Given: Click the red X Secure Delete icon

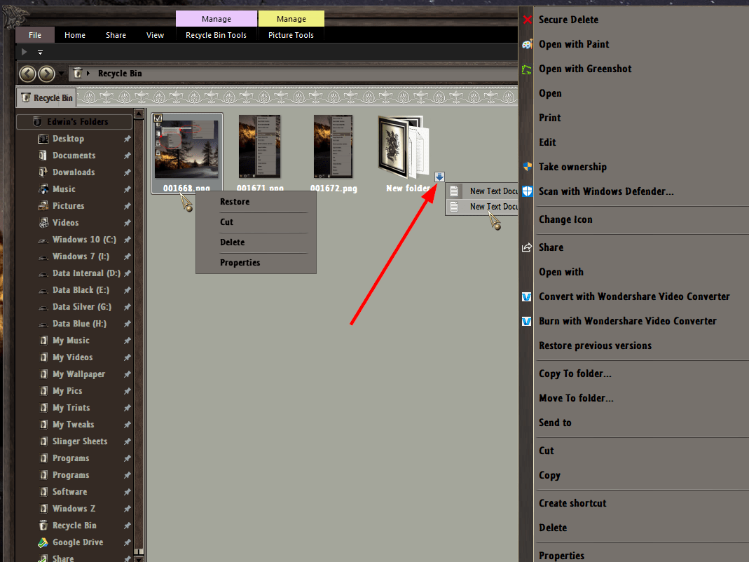Looking at the screenshot, I should tap(527, 20).
